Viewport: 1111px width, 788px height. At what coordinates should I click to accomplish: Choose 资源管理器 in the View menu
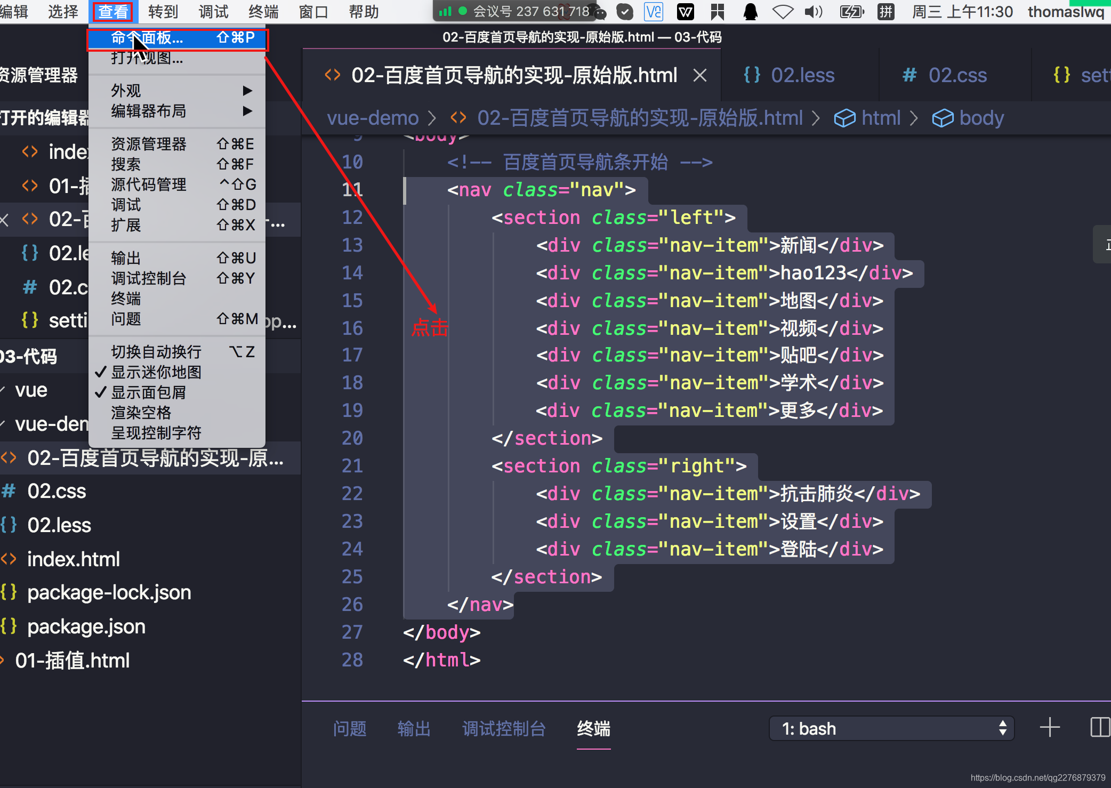coord(178,144)
